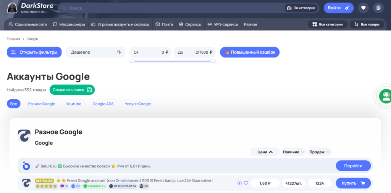Open Все товары button

tap(367, 24)
